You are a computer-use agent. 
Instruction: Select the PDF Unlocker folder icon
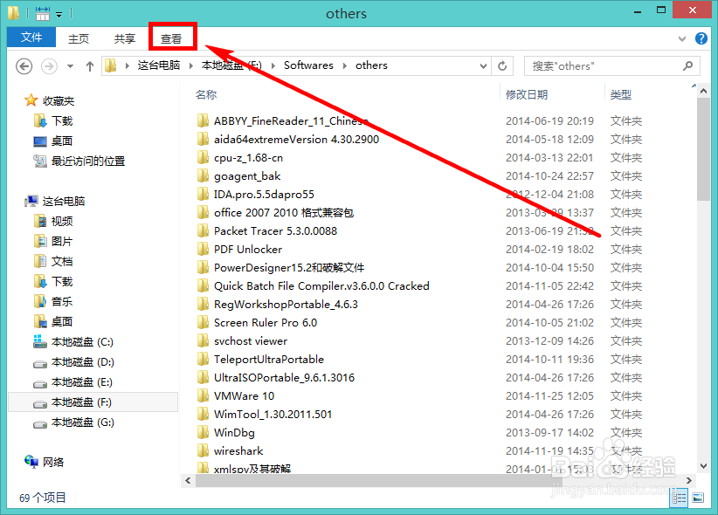click(x=203, y=249)
